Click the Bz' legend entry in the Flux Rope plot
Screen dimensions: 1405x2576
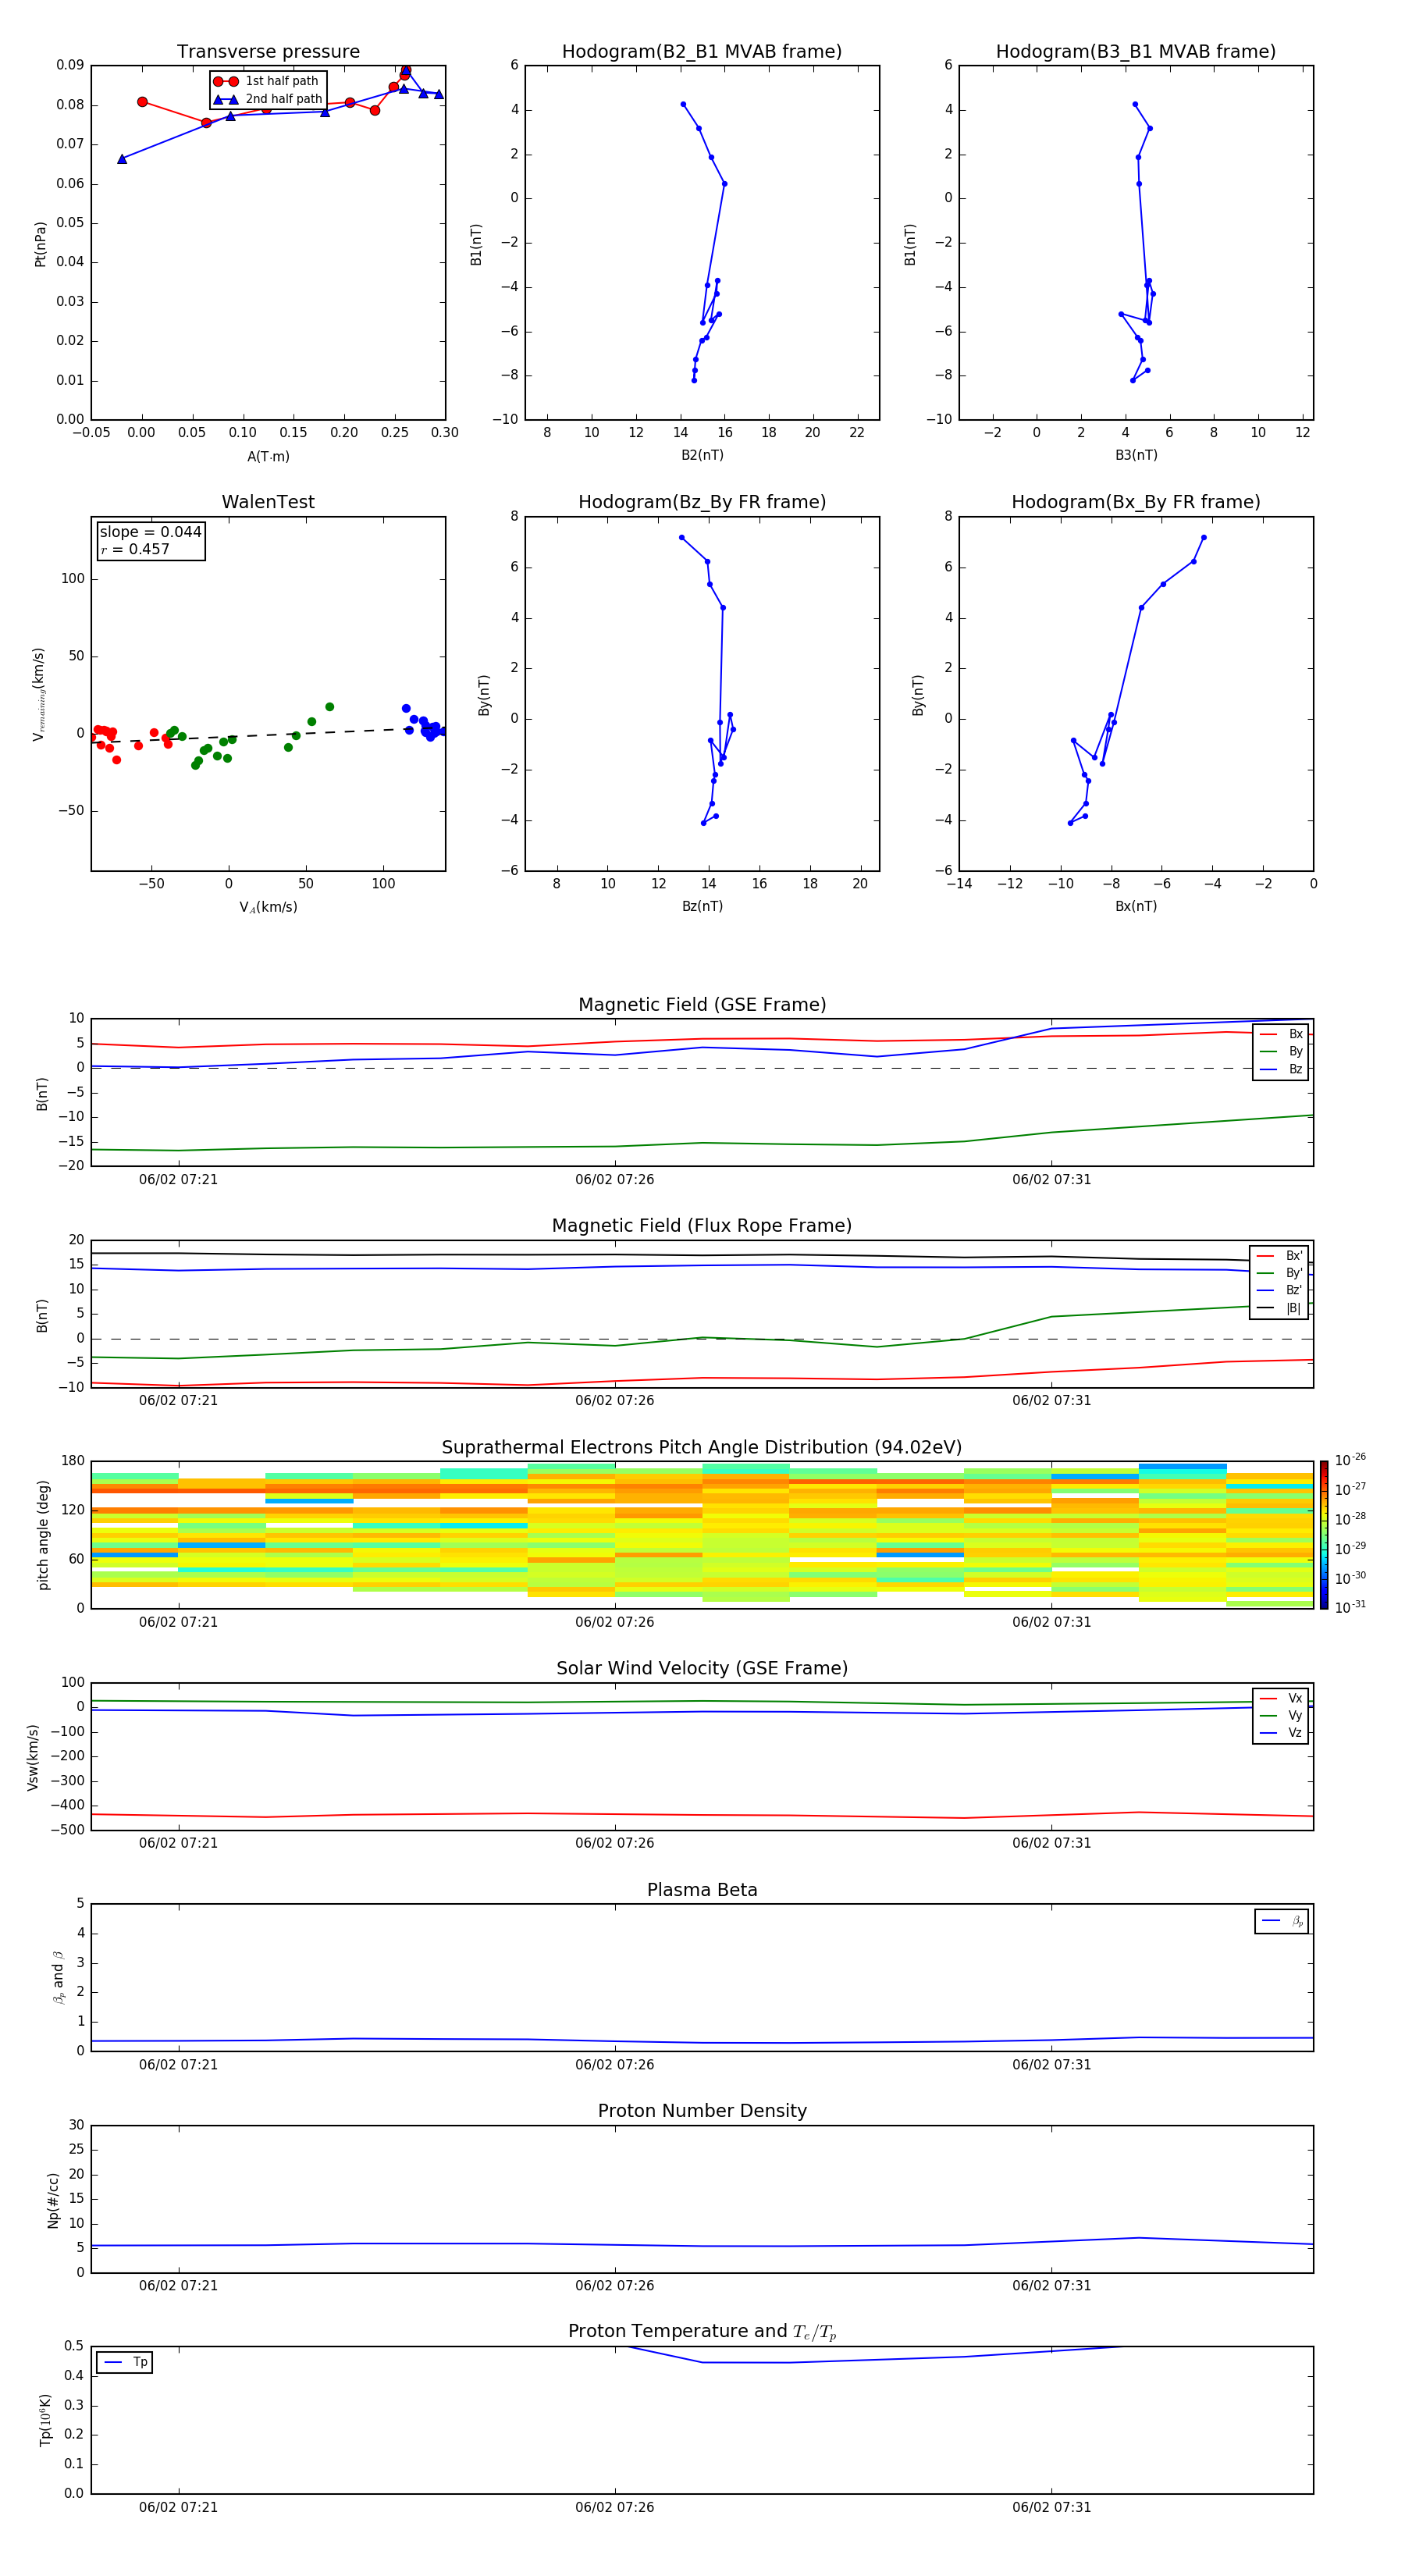[1279, 1290]
